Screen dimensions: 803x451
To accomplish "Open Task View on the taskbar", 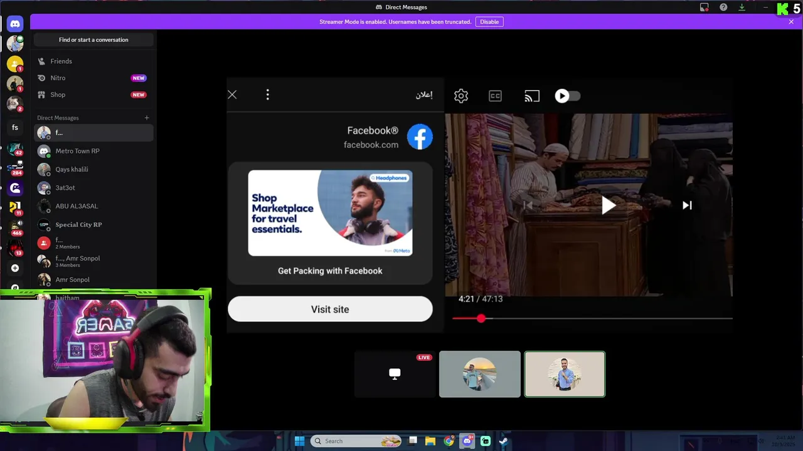I will pos(413,441).
